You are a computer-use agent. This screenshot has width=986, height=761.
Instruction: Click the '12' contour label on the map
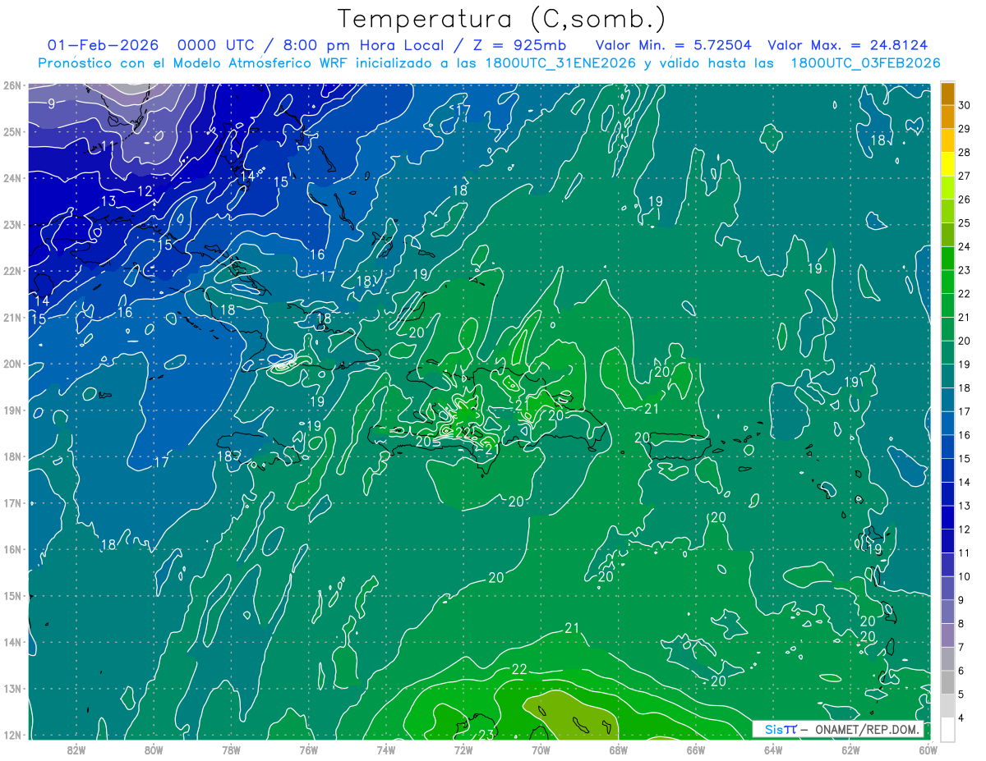[145, 191]
